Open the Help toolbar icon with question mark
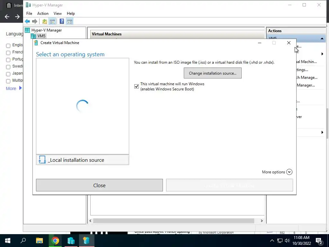This screenshot has height=247, width=329. 62,21
